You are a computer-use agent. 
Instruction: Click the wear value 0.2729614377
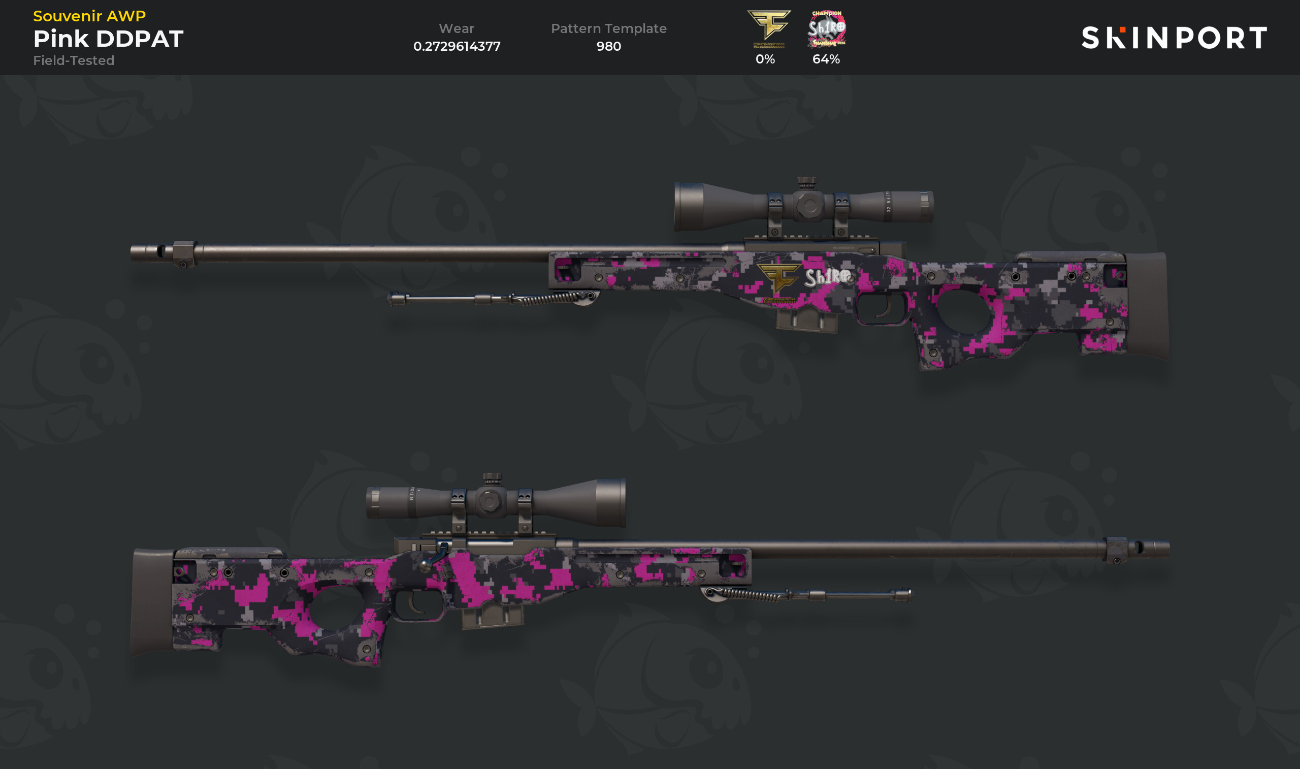[x=457, y=46]
